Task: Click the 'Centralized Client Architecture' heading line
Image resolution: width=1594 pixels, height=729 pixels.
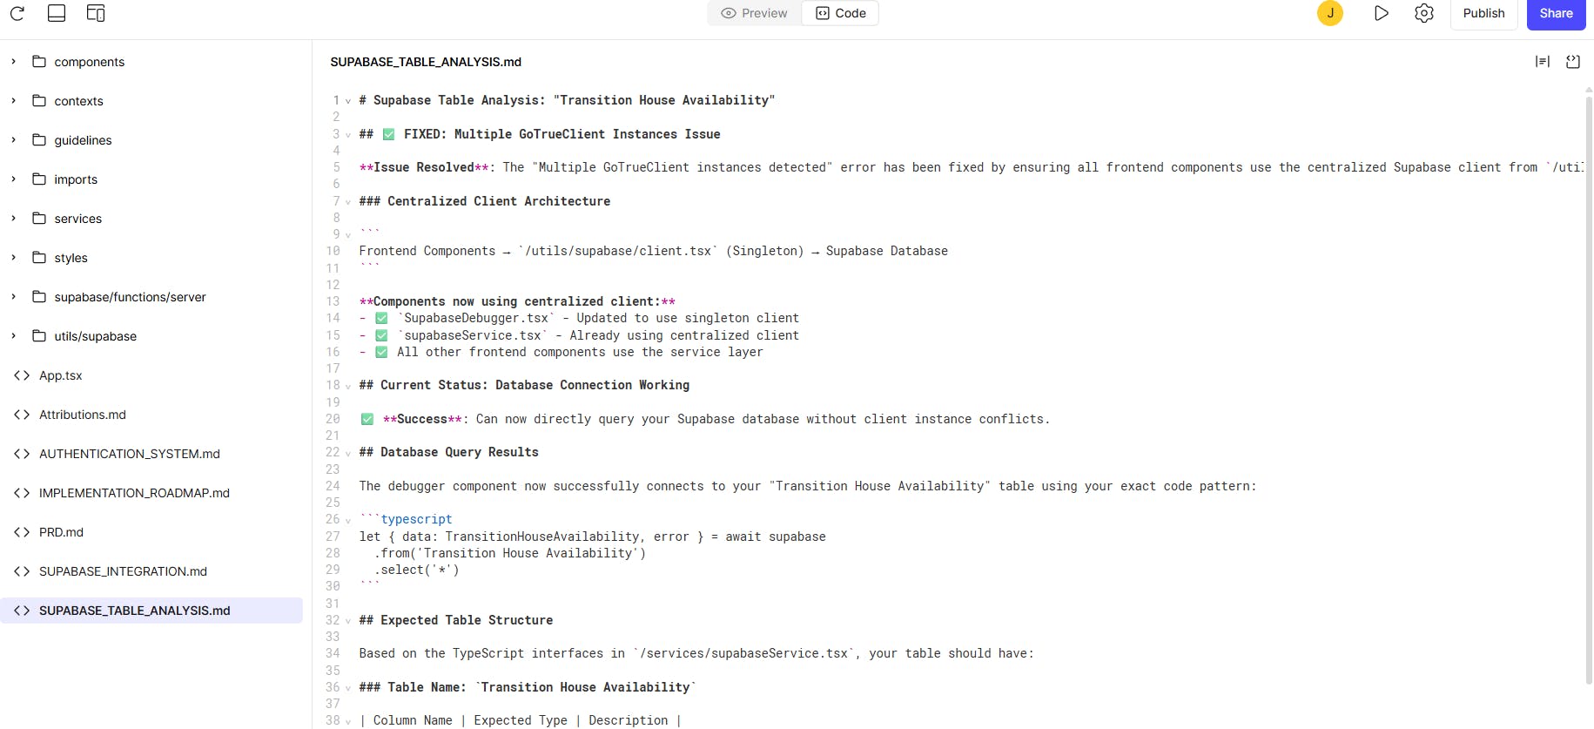Action: coord(485,201)
